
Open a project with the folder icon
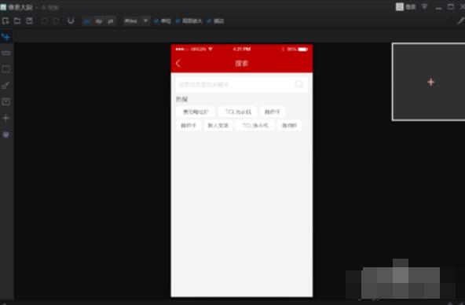pyautogui.click(x=17, y=20)
